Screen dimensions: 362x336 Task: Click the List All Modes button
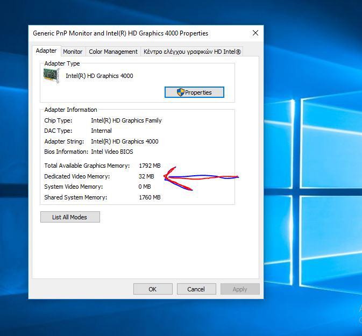pos(70,217)
